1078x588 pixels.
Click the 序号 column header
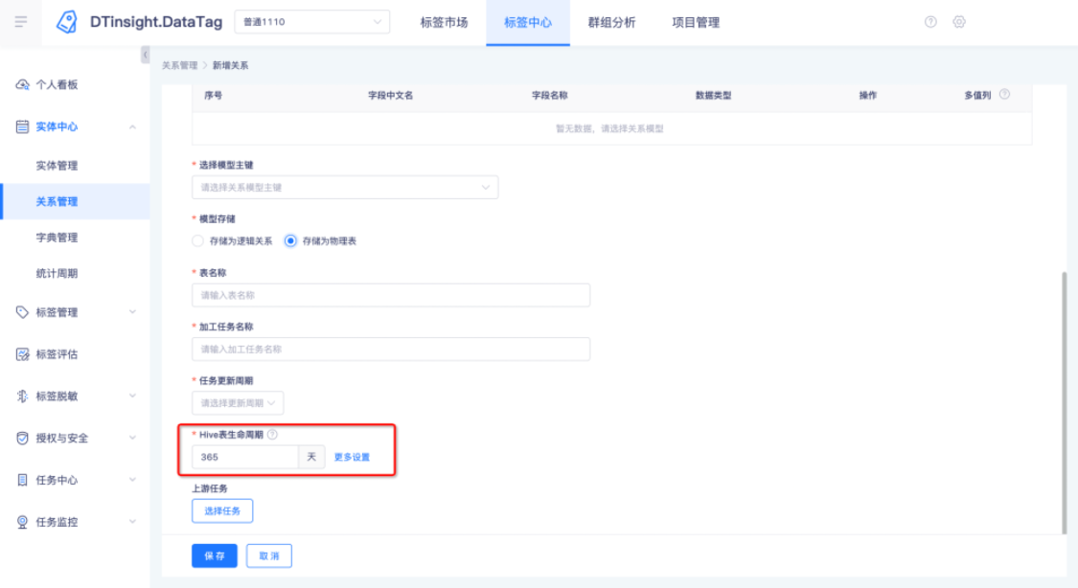tap(213, 96)
